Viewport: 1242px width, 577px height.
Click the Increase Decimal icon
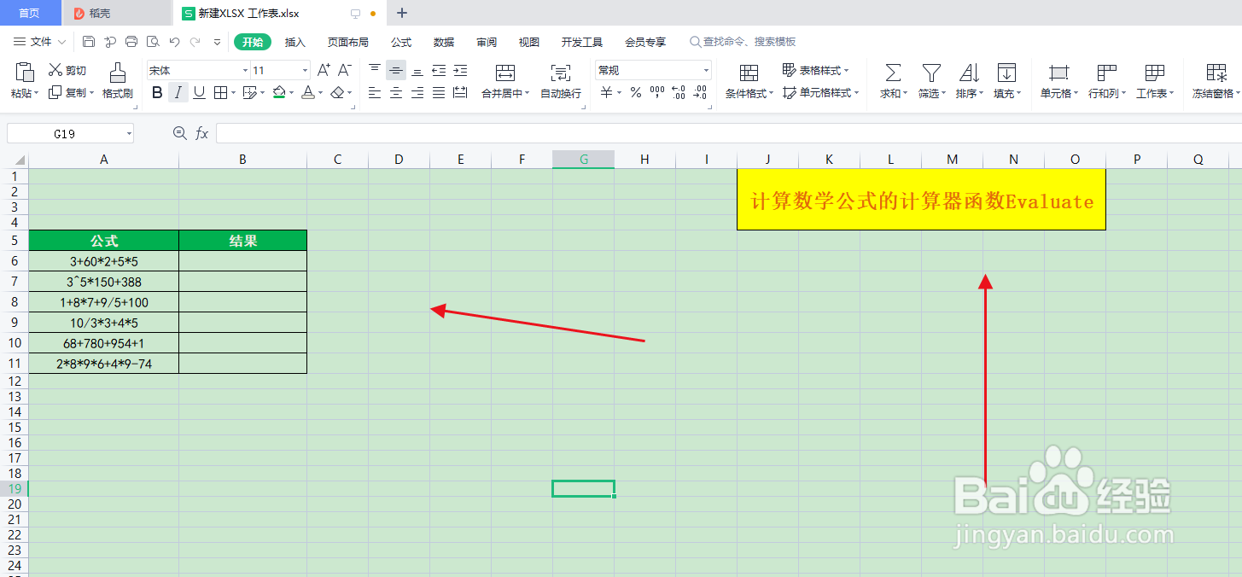pos(679,93)
